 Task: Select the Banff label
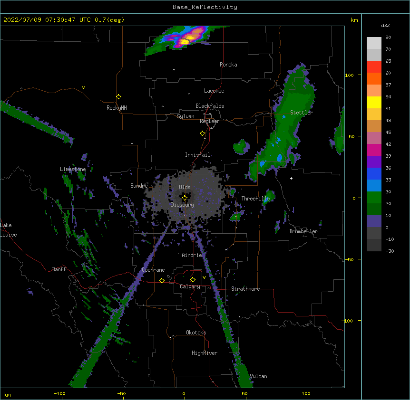click(59, 269)
